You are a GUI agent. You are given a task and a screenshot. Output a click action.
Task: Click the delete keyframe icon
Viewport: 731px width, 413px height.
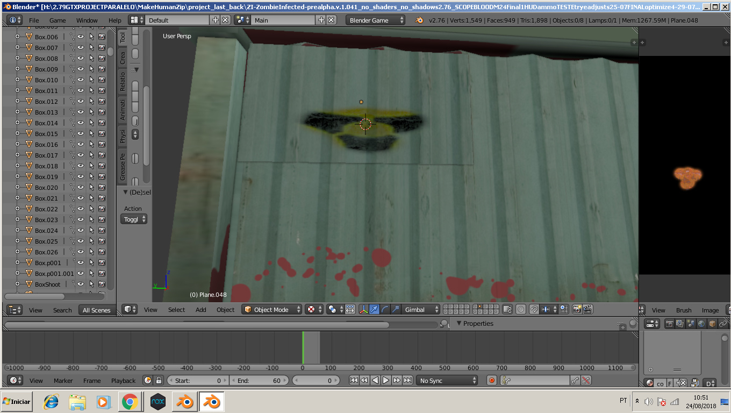tap(586, 380)
